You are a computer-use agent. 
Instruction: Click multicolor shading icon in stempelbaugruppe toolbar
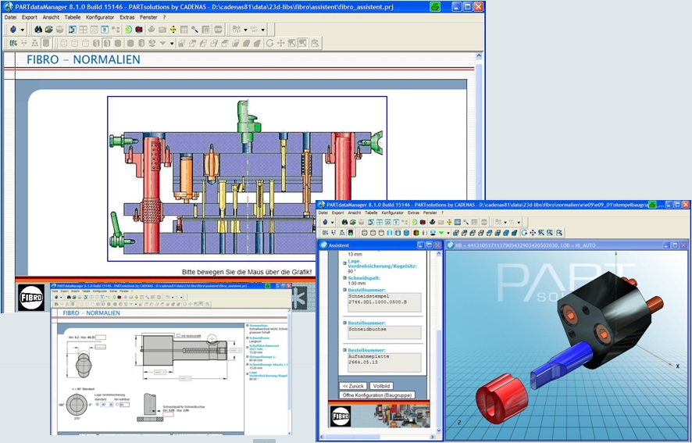[x=416, y=233]
